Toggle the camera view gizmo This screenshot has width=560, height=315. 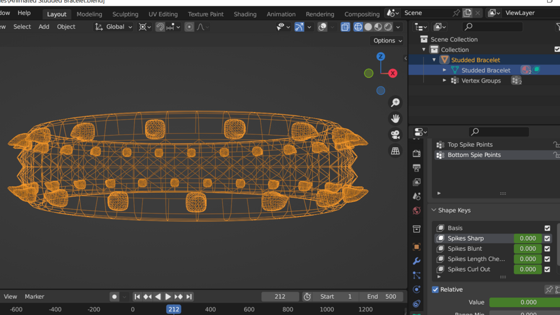pos(395,135)
